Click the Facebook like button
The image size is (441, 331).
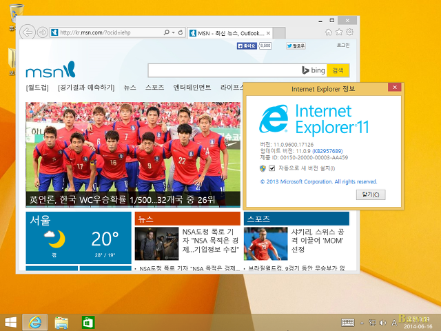(x=247, y=46)
